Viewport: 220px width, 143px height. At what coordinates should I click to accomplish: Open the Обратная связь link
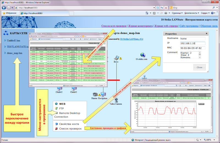pyautogui.click(x=209, y=26)
